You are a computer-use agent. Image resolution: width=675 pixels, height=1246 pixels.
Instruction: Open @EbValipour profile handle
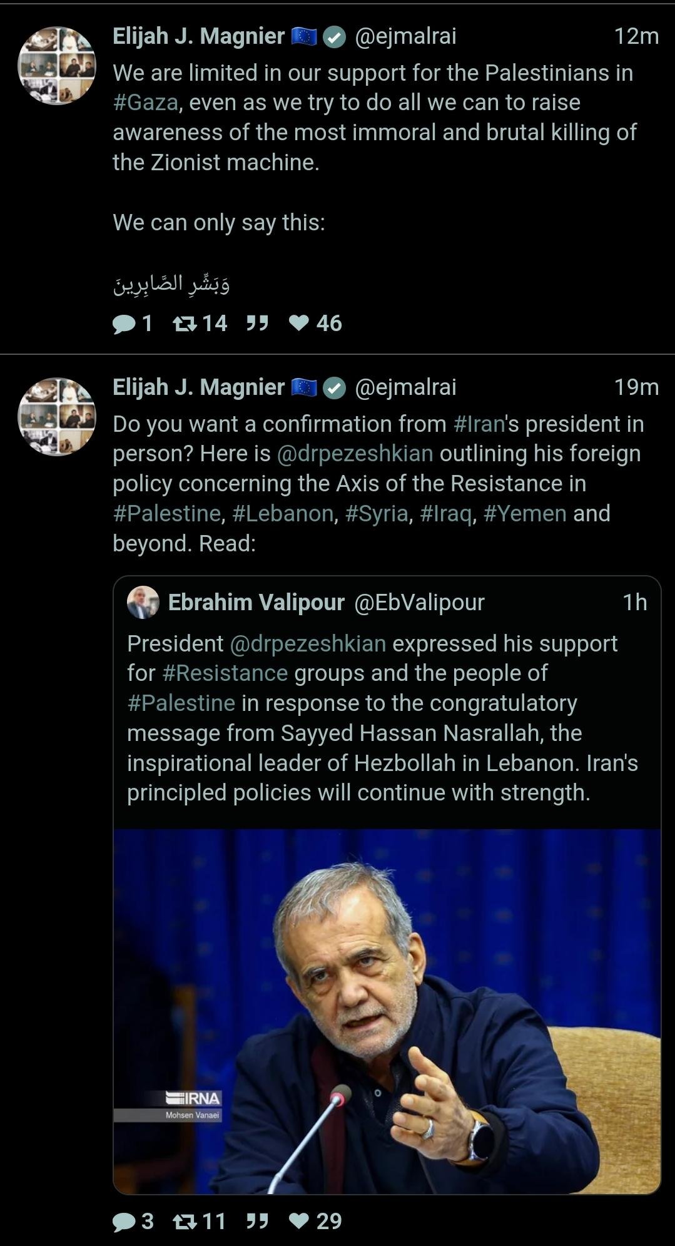pyautogui.click(x=419, y=603)
